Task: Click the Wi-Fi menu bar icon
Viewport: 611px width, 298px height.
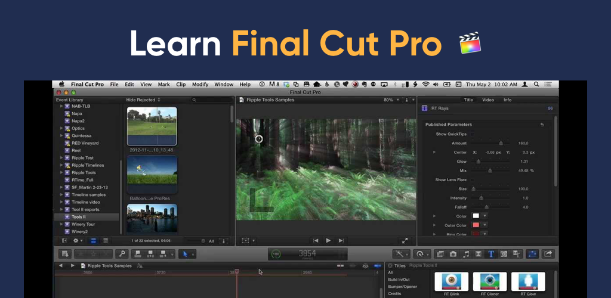Action: (425, 85)
